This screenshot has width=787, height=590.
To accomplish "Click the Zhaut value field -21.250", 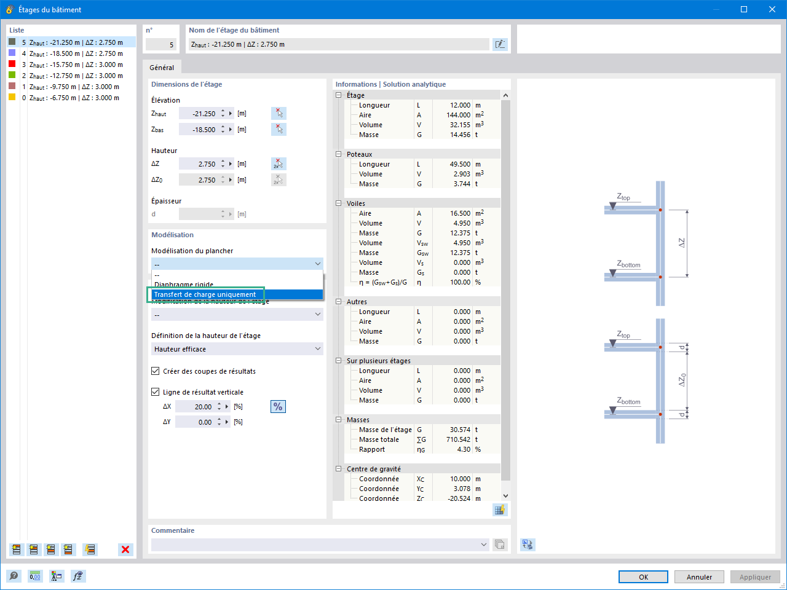I will tap(199, 114).
